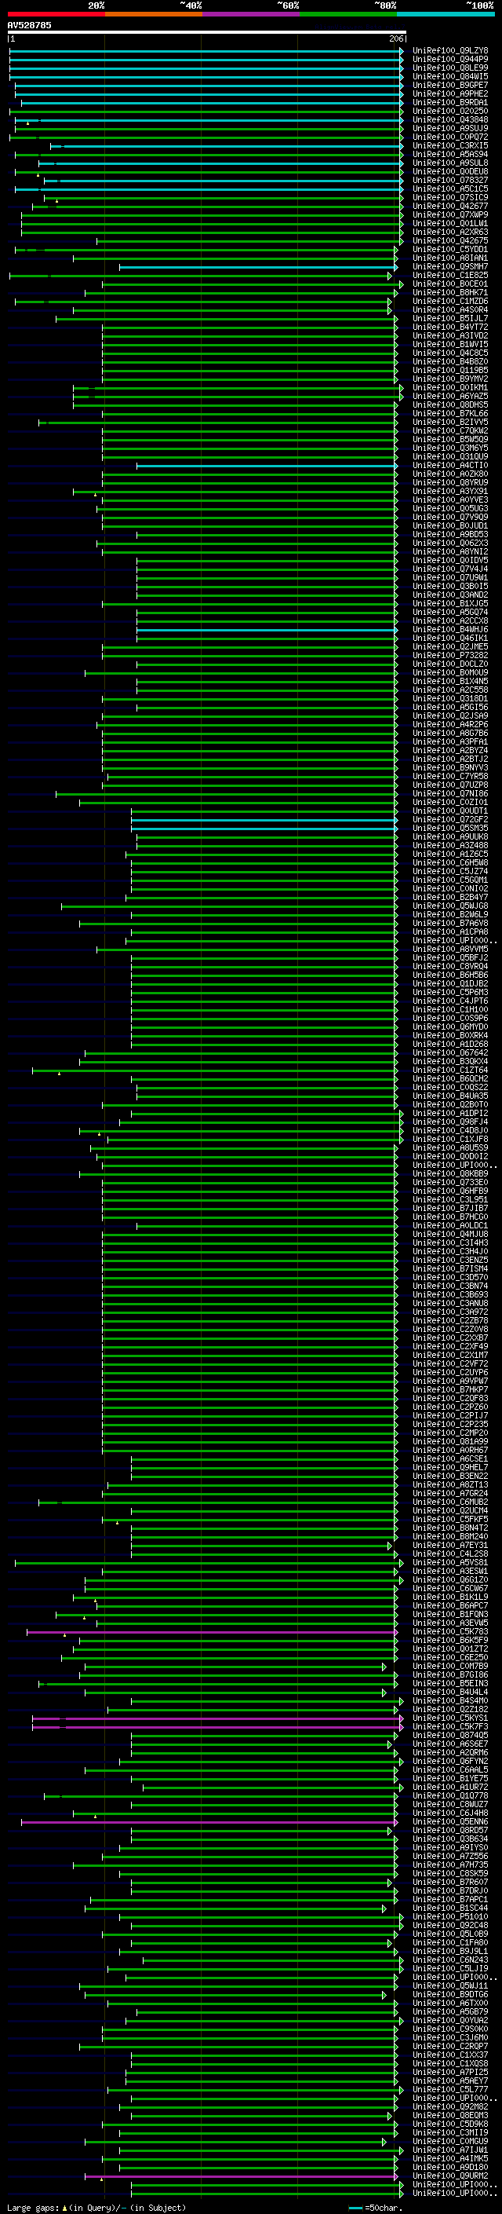Image resolution: width=502 pixels, height=2214 pixels.
Task: Click the UniRef100_C3MII9 hit label
Action: pos(450,2133)
